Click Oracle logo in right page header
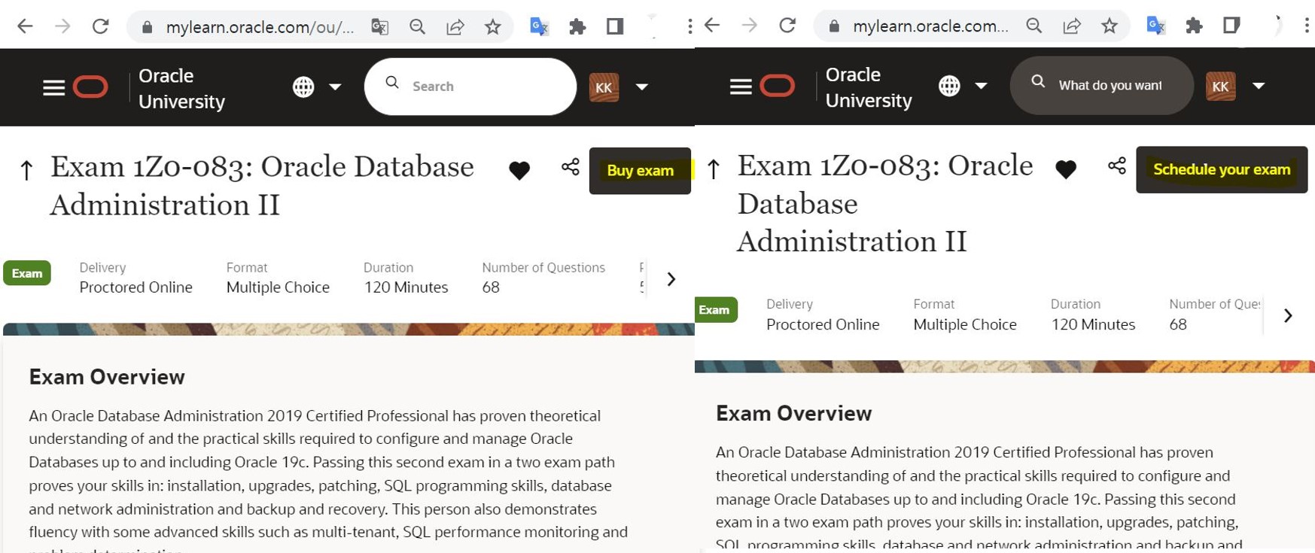 tap(778, 86)
